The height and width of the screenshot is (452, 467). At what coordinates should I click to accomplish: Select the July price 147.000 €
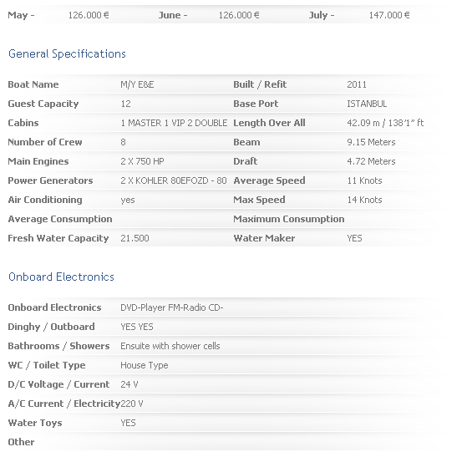point(389,15)
